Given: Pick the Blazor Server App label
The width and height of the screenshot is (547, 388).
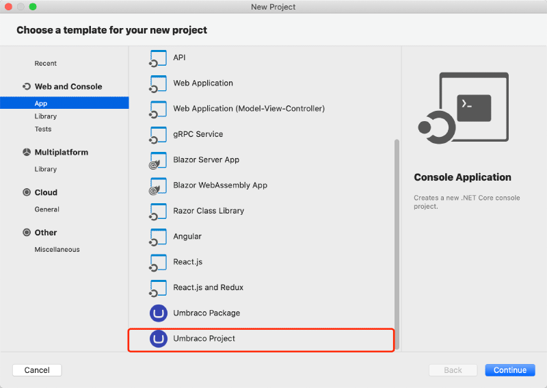Looking at the screenshot, I should (x=206, y=159).
